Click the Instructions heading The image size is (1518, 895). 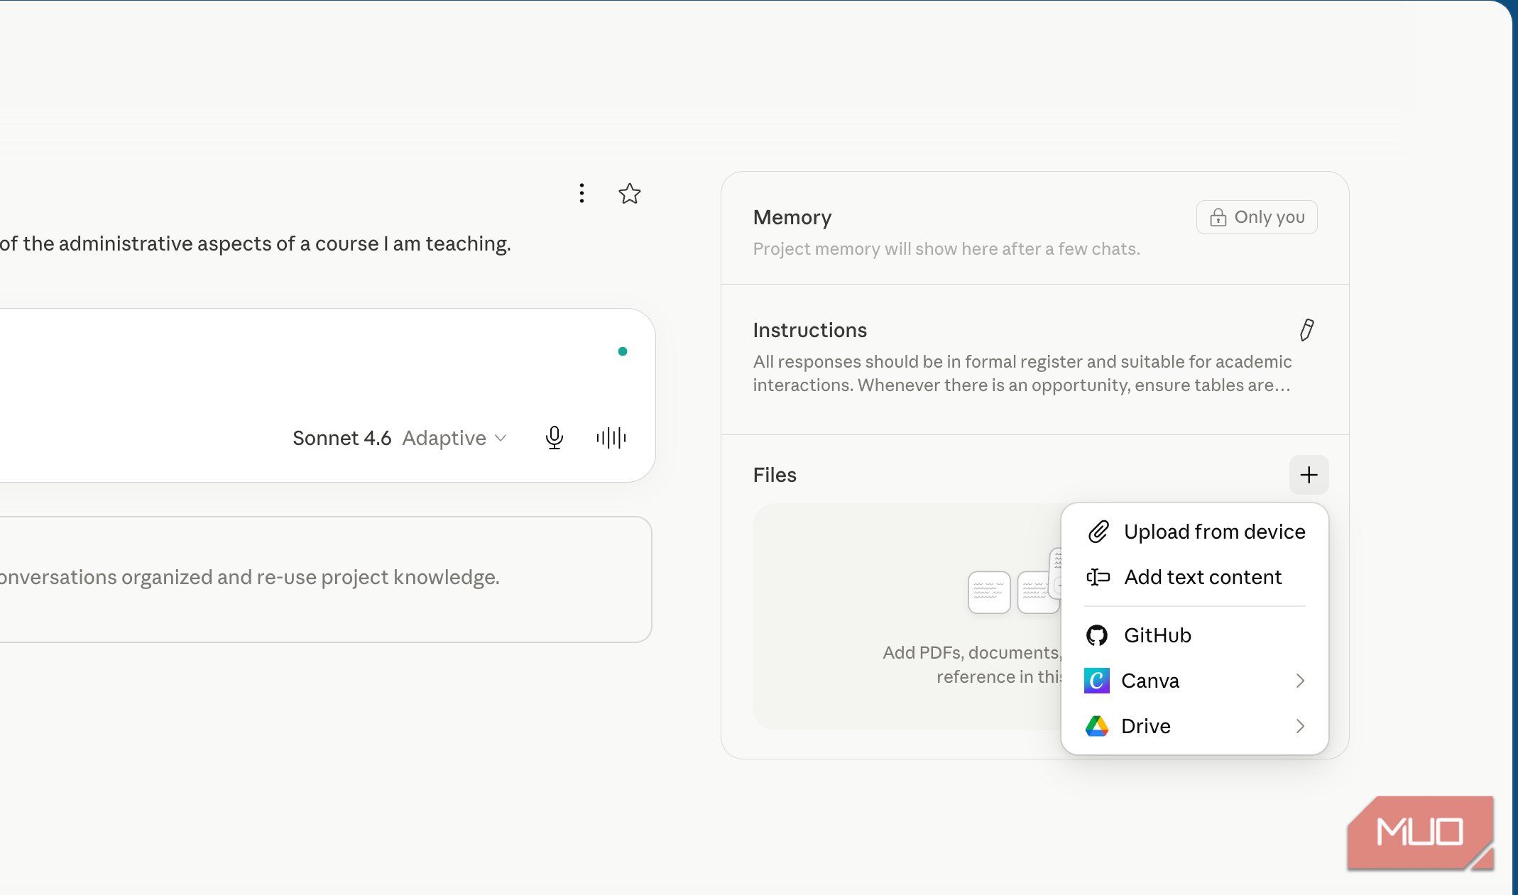[809, 330]
